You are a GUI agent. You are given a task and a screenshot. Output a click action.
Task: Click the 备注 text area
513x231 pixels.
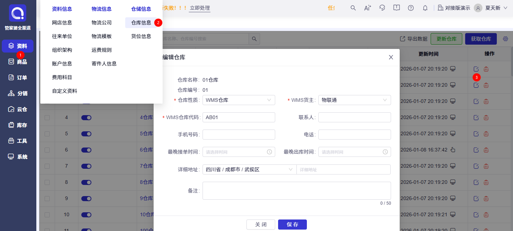point(297,191)
